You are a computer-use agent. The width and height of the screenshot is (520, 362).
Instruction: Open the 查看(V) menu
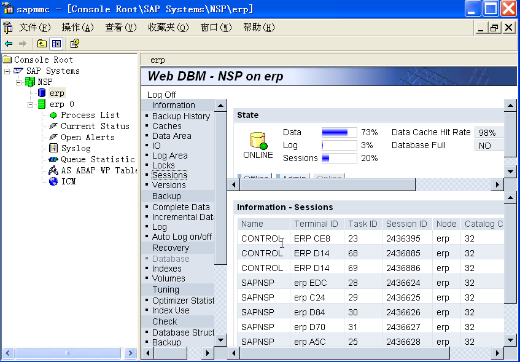coord(120,28)
